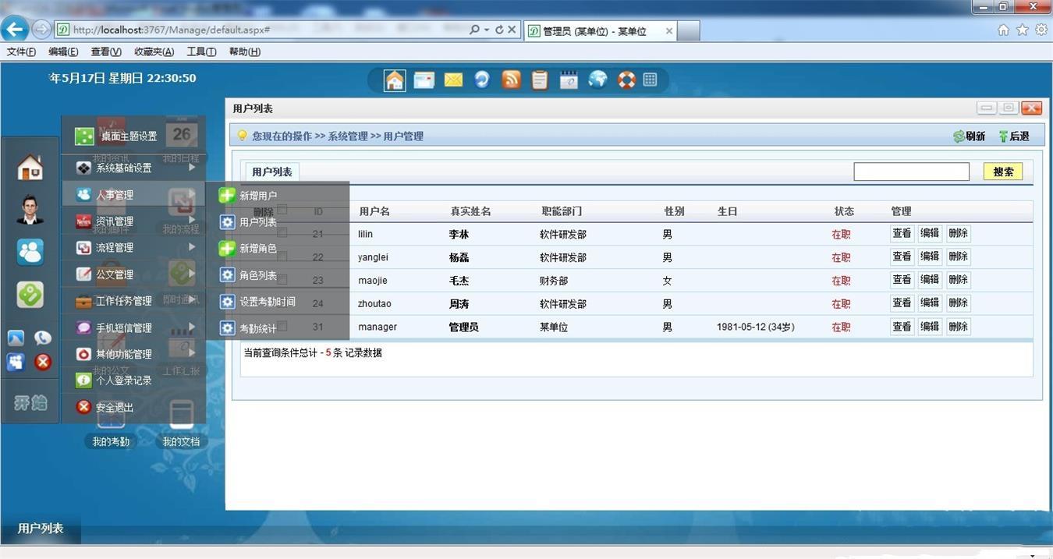This screenshot has height=559, width=1053.
Task: Open the lifebuoy help icon
Action: (x=626, y=80)
